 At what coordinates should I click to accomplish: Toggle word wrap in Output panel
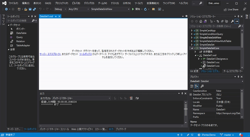137,98
